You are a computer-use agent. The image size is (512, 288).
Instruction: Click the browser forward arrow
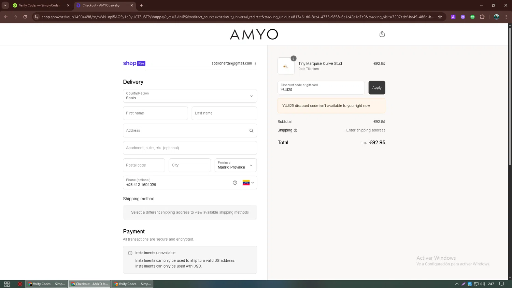point(15,17)
